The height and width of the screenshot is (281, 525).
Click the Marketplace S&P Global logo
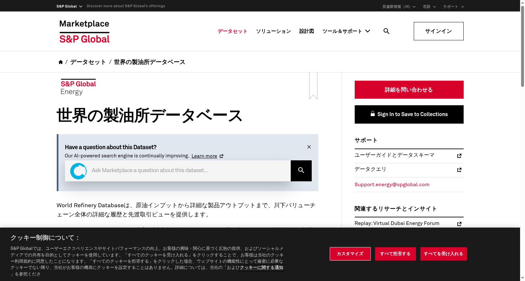(x=84, y=31)
